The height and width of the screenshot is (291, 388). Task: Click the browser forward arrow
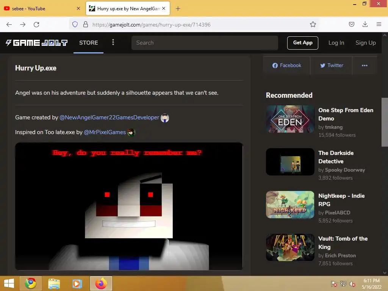(x=23, y=25)
